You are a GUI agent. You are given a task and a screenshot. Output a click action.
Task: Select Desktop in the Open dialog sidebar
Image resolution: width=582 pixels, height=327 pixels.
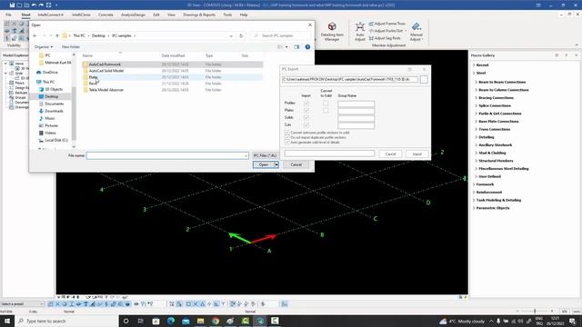coord(52,96)
